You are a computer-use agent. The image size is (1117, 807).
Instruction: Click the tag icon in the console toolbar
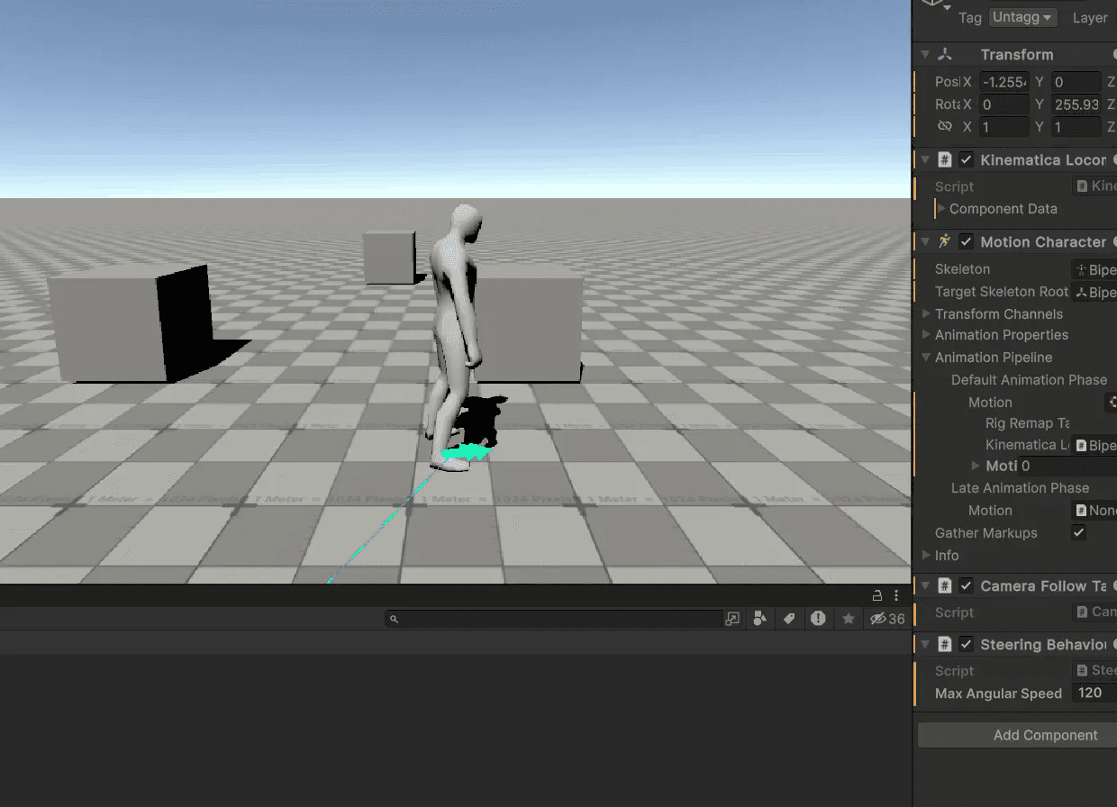coord(789,619)
